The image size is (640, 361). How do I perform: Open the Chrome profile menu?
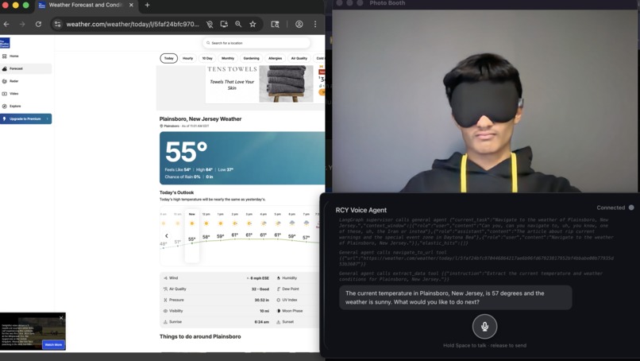click(x=299, y=24)
